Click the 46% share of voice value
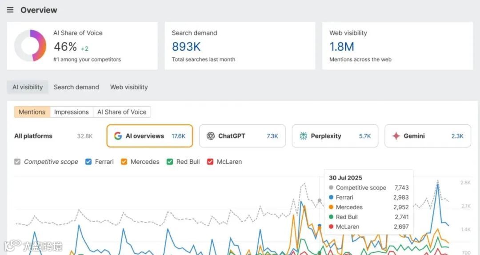480x255 pixels. click(x=65, y=47)
